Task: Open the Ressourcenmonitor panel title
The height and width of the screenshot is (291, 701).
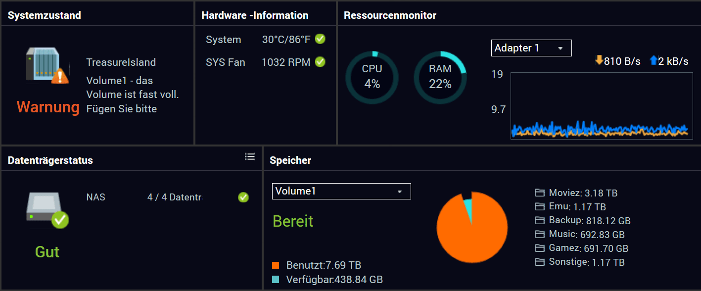Action: (x=390, y=15)
